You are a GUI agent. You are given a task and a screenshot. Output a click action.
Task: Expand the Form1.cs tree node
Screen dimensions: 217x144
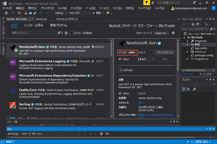187,52
